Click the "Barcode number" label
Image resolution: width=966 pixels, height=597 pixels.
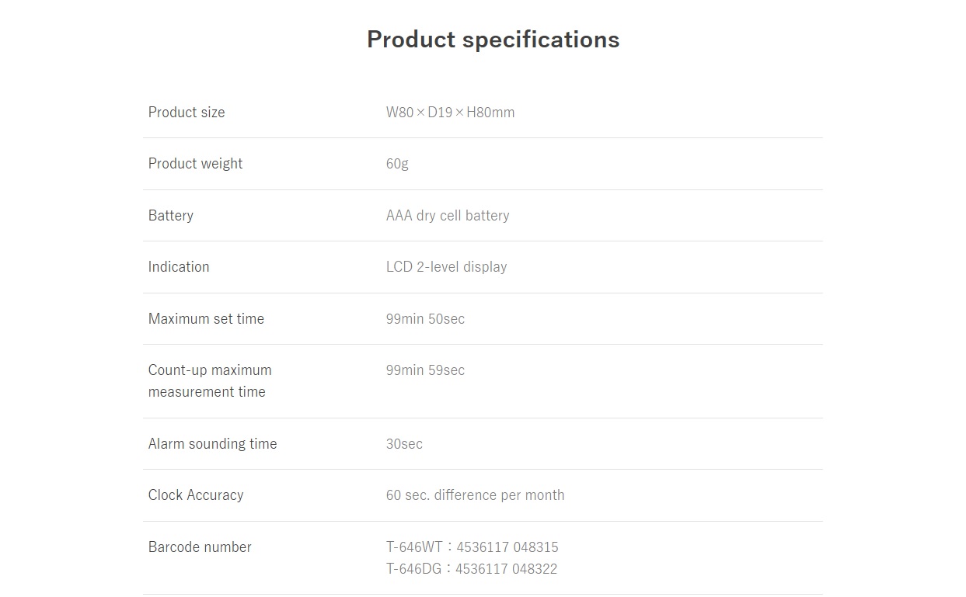click(x=200, y=547)
